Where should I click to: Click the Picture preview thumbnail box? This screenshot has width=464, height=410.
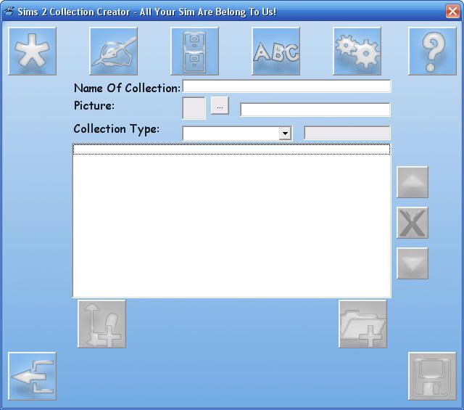click(x=194, y=108)
